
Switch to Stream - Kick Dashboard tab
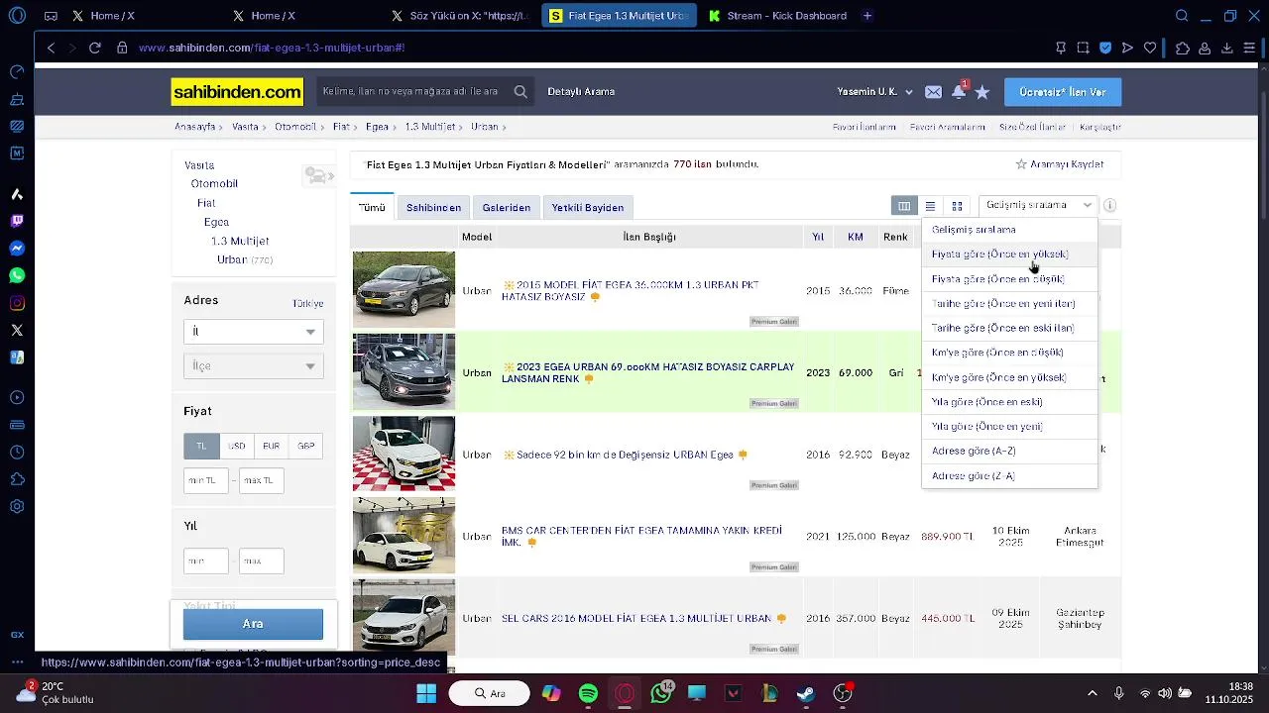click(x=776, y=16)
